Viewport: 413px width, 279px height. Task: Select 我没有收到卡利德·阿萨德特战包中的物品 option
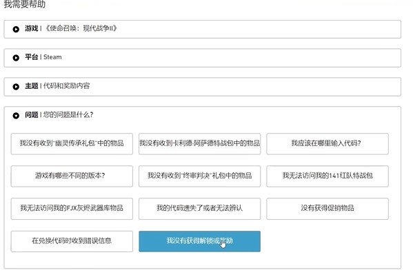pos(199,144)
